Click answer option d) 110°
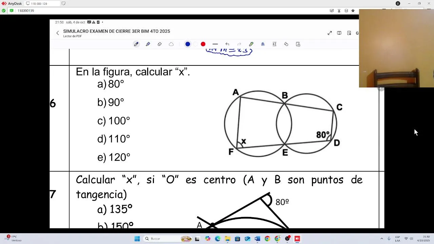Viewport: 434px width, 244px height. pos(114,139)
